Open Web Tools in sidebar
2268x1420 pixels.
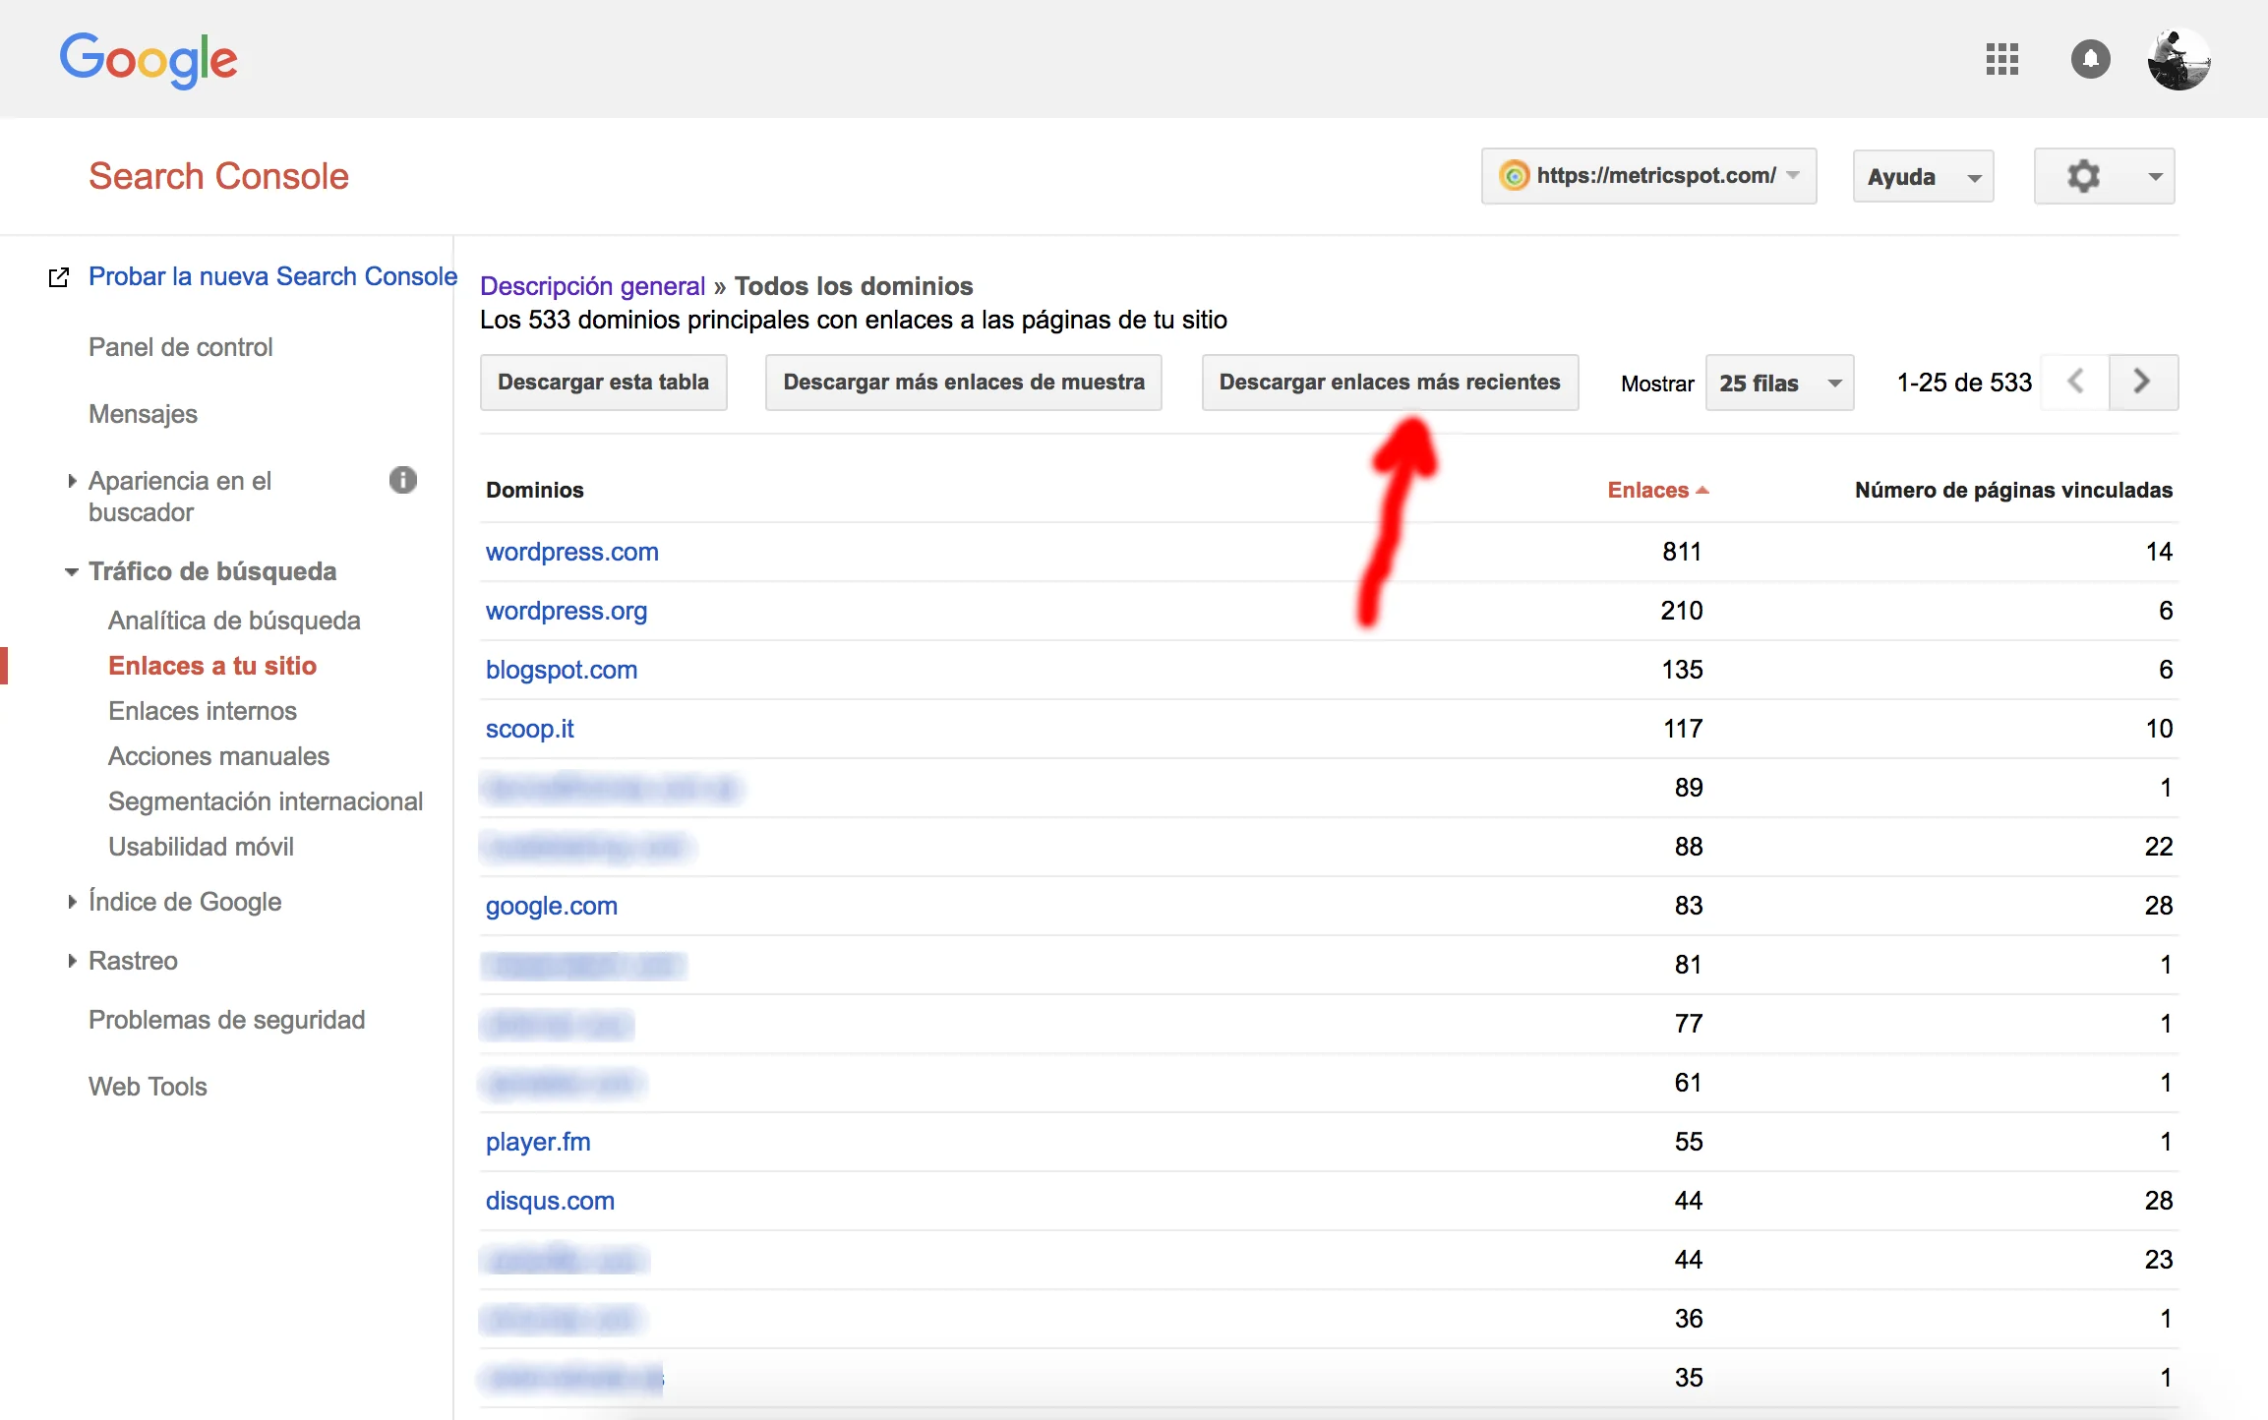[148, 1087]
